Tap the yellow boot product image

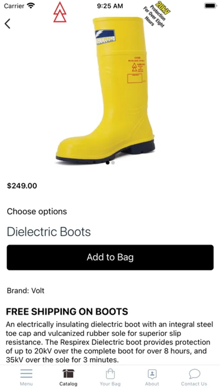(105, 90)
